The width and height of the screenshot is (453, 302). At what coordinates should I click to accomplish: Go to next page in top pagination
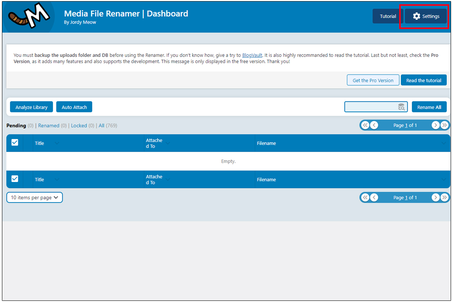tap(435, 125)
